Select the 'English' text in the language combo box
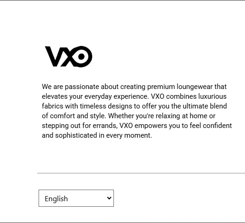Image resolution: width=245 pixels, height=223 pixels. click(56, 199)
